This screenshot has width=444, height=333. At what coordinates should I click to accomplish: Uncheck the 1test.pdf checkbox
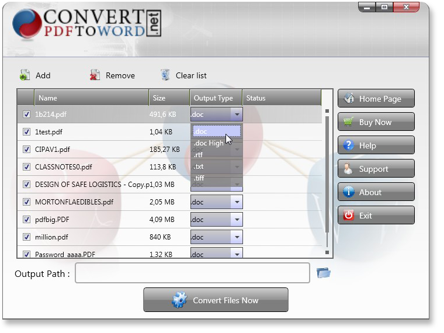click(27, 132)
